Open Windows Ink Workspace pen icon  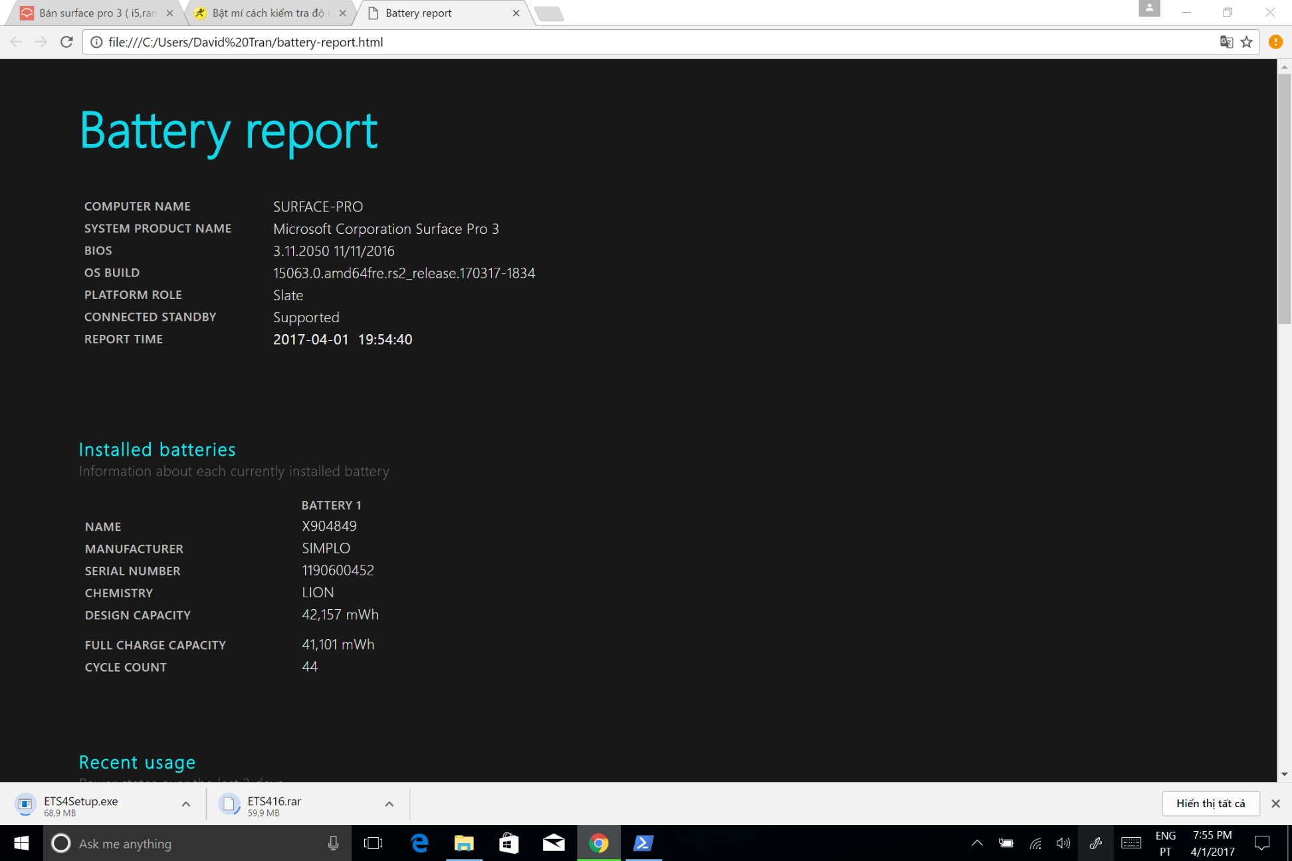click(1096, 843)
